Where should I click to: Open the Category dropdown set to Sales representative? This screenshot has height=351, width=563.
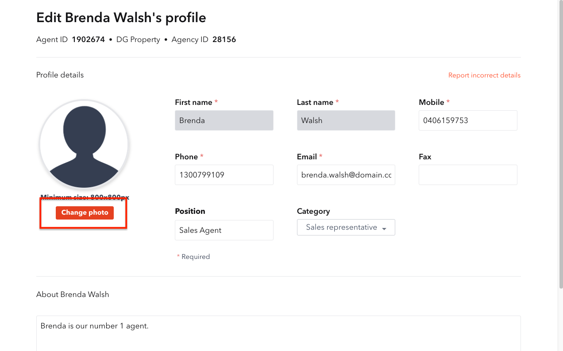pyautogui.click(x=346, y=228)
